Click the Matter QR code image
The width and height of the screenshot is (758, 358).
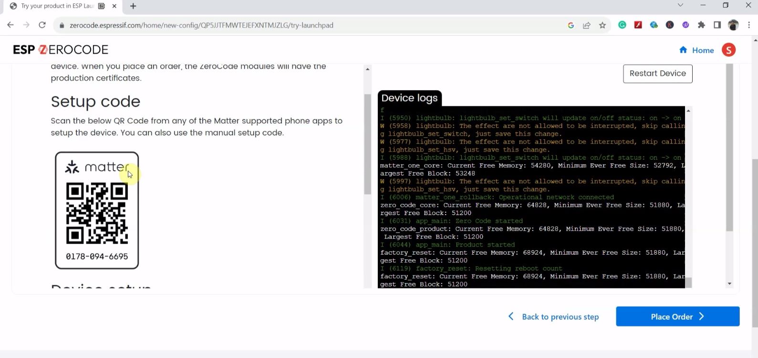click(x=97, y=213)
